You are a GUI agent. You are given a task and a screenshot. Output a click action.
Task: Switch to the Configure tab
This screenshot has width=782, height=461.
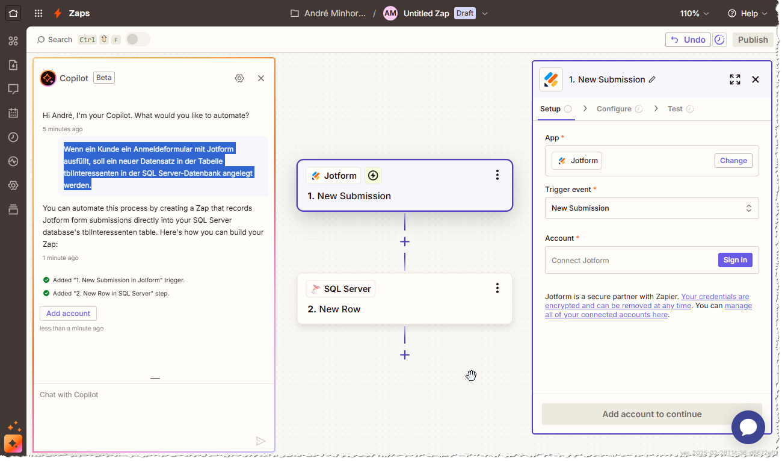614,109
